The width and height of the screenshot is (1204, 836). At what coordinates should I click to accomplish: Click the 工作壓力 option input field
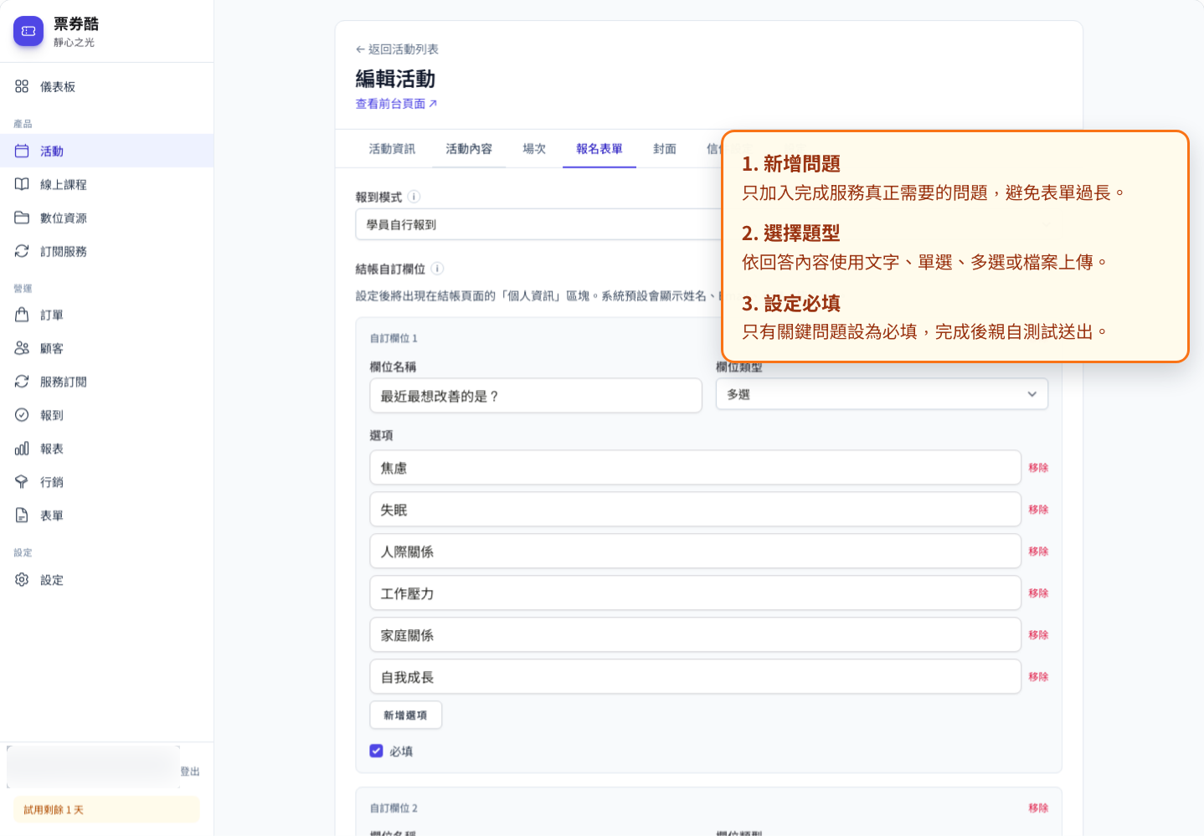695,593
